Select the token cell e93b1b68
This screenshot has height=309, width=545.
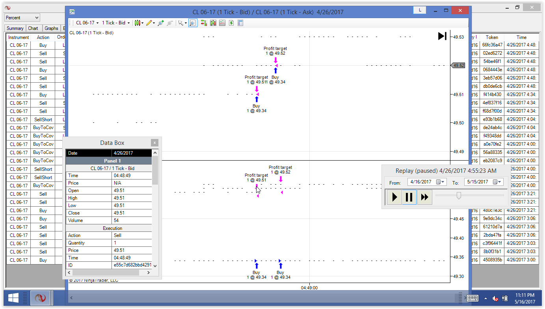coord(492,119)
